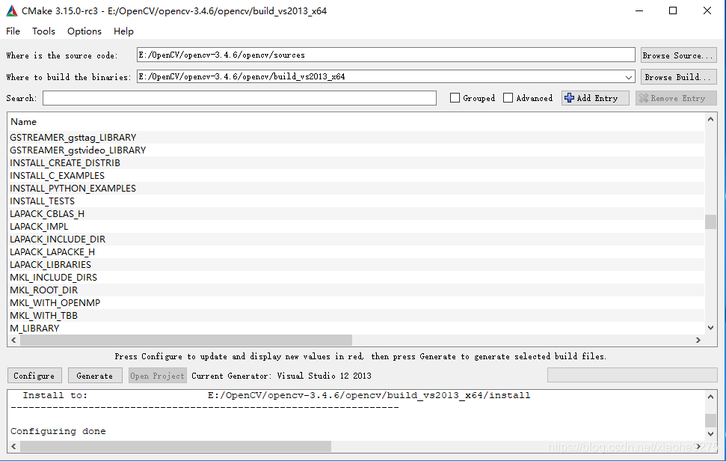Minimize the CMake window

click(639, 10)
